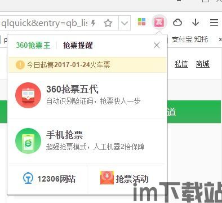222x203 pixels.
Task: Click the red envelope activity icon
Action: pos(107,178)
